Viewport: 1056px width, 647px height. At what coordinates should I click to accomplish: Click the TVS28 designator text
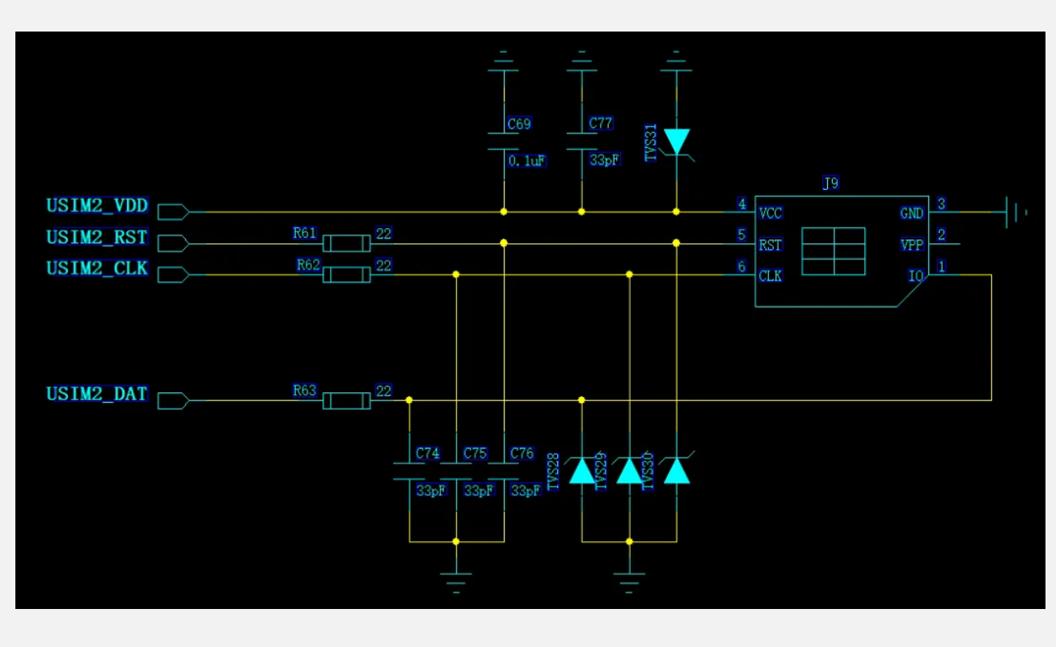pyautogui.click(x=554, y=472)
